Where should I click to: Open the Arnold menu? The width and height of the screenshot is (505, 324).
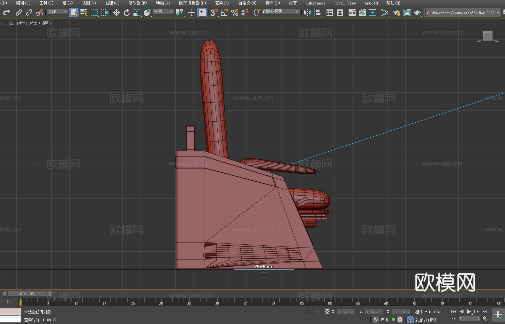pos(371,3)
